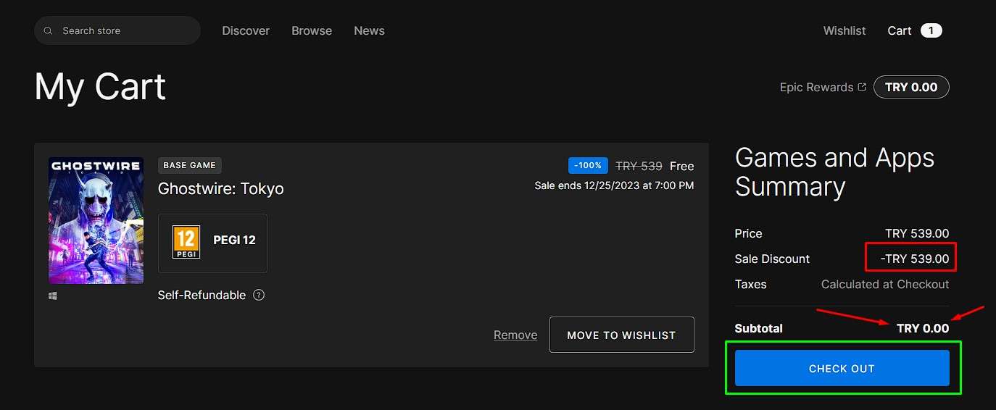Click the Self-Refundable help question mark icon

pyautogui.click(x=259, y=296)
